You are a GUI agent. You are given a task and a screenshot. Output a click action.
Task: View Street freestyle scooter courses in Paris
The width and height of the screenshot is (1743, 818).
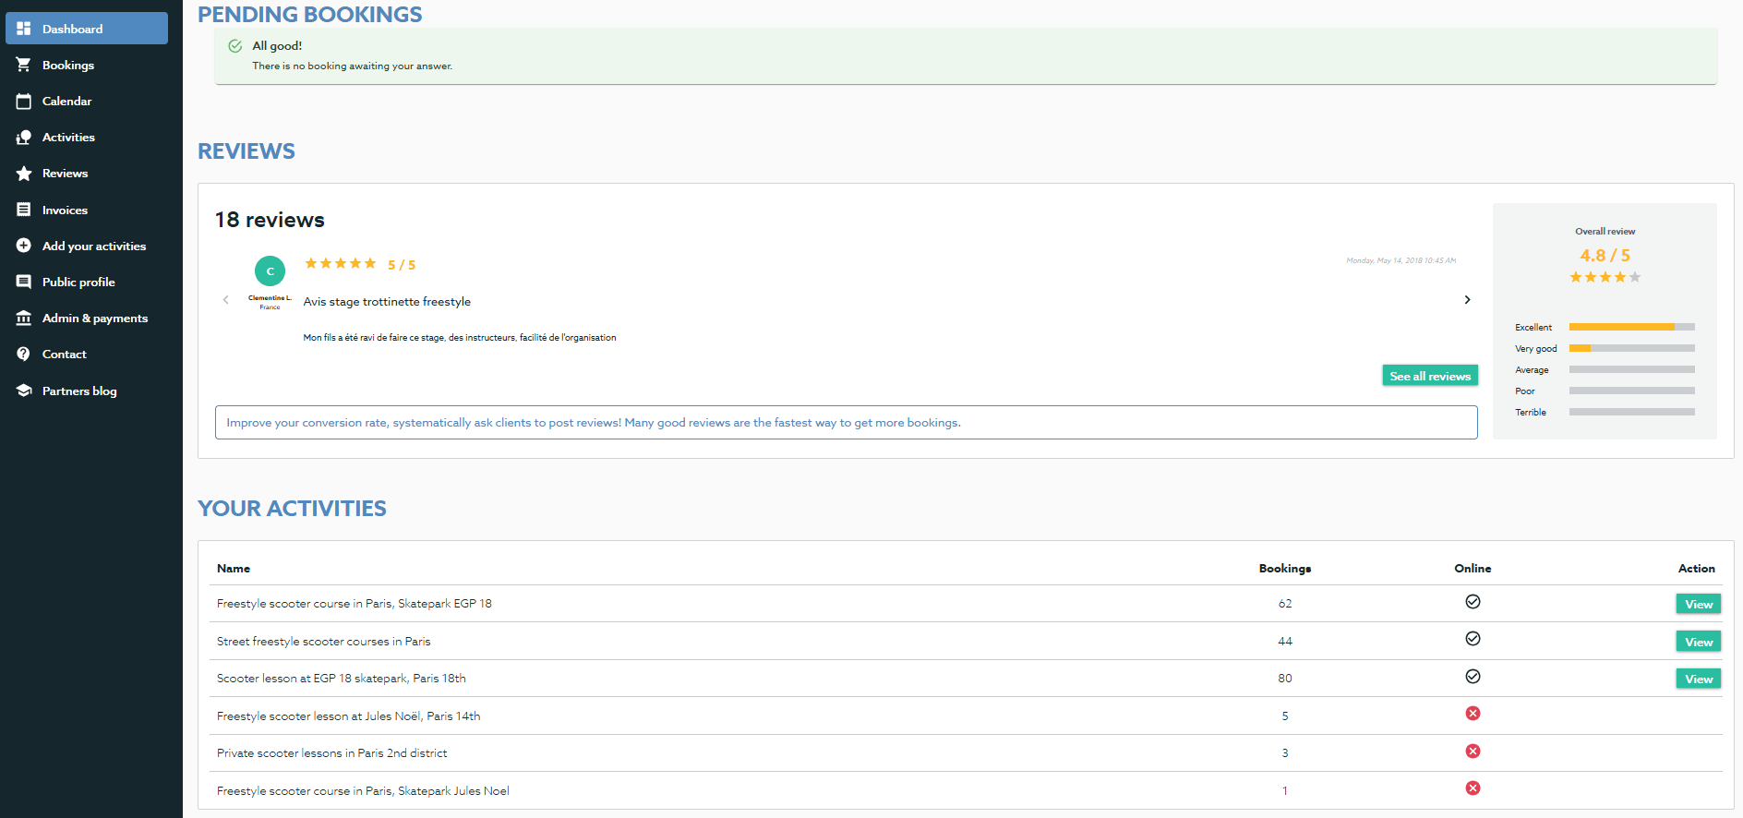(x=1699, y=642)
